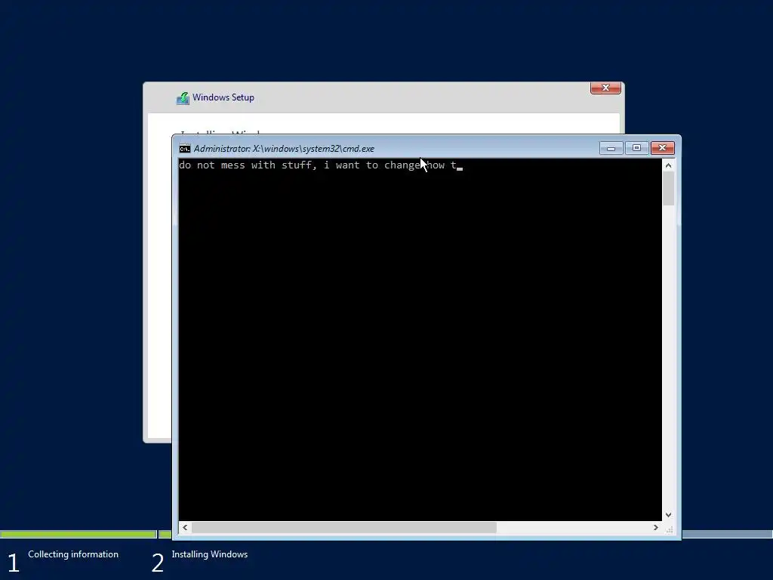Minimize the cmd.exe window
Screen dimensions: 773x580
(611, 148)
